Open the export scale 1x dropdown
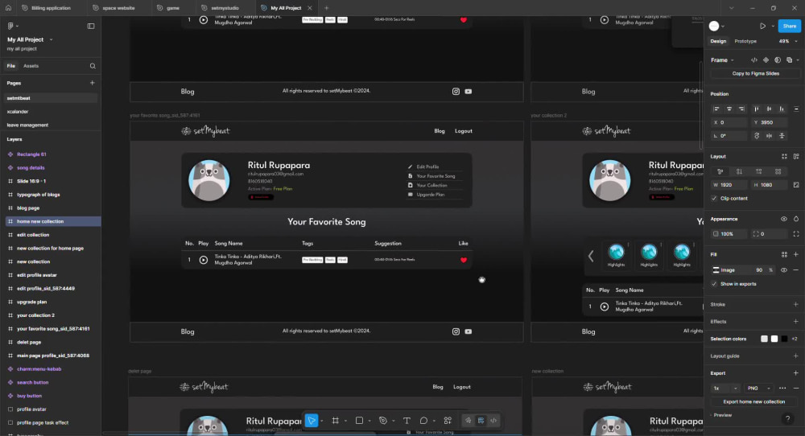The image size is (805, 436). (724, 389)
